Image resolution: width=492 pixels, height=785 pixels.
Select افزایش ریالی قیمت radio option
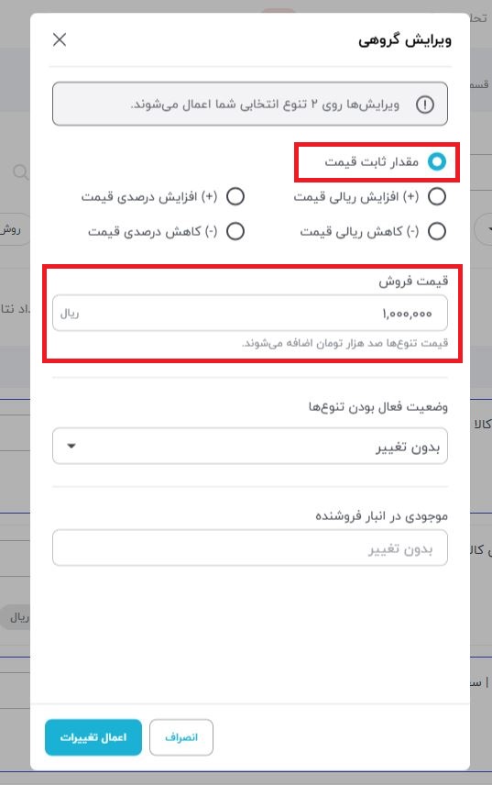click(x=436, y=197)
